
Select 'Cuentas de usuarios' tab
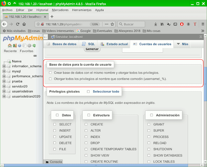152,44
